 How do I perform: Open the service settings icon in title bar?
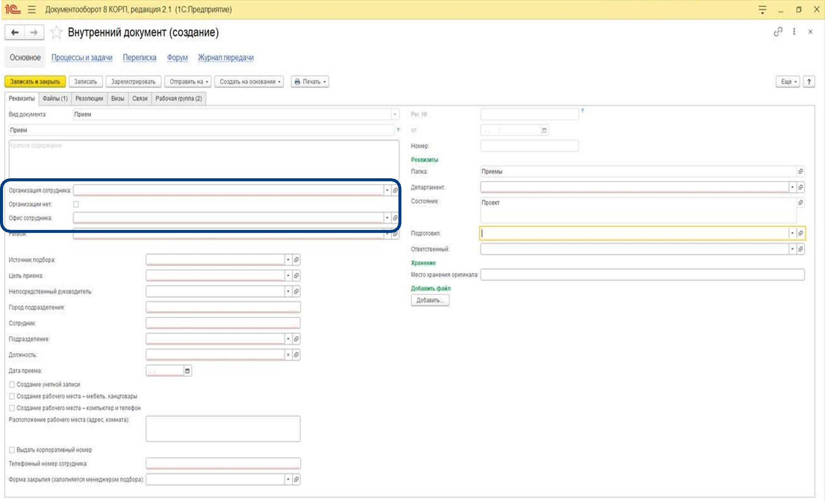762,9
